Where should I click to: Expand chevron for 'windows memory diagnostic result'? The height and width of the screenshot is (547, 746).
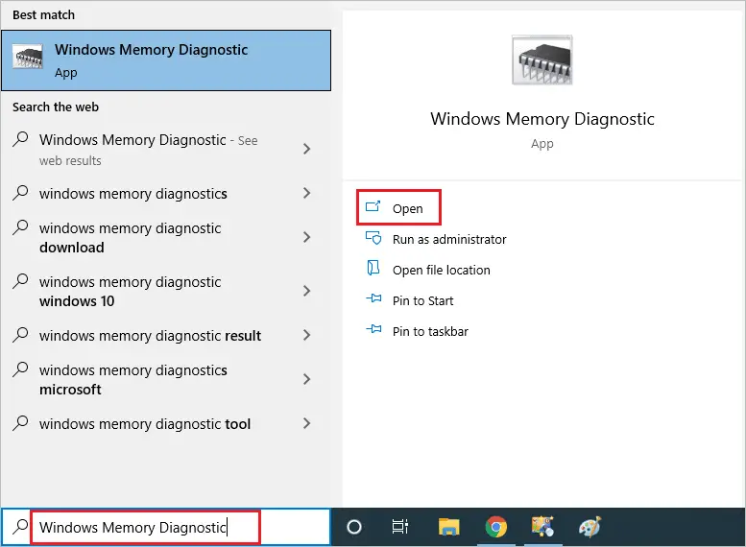pos(307,335)
